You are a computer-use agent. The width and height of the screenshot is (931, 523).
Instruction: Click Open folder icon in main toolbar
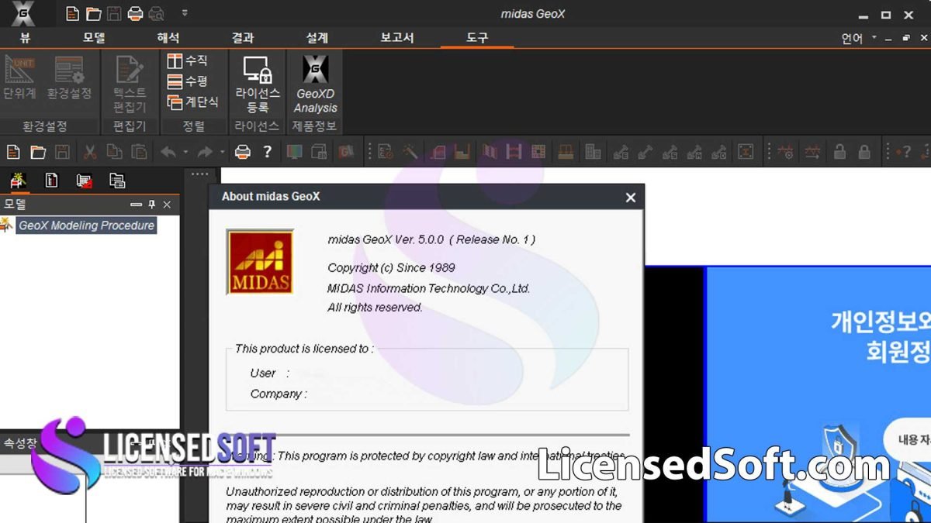point(37,152)
